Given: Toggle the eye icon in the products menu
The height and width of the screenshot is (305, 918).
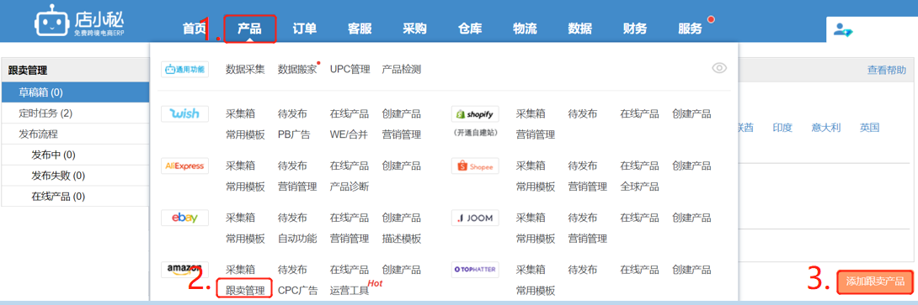Looking at the screenshot, I should pos(719,68).
